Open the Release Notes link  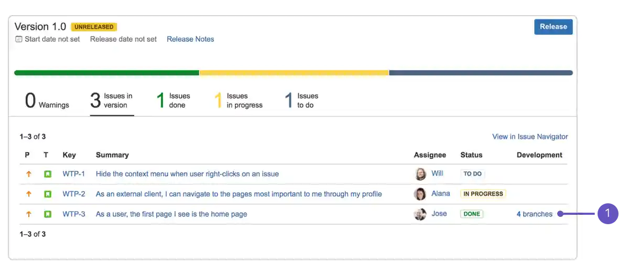[190, 39]
